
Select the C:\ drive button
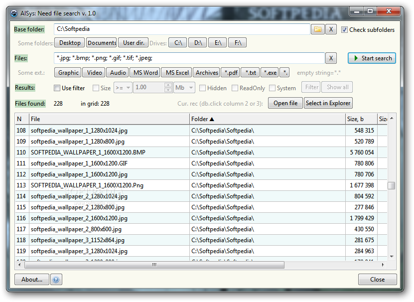178,42
